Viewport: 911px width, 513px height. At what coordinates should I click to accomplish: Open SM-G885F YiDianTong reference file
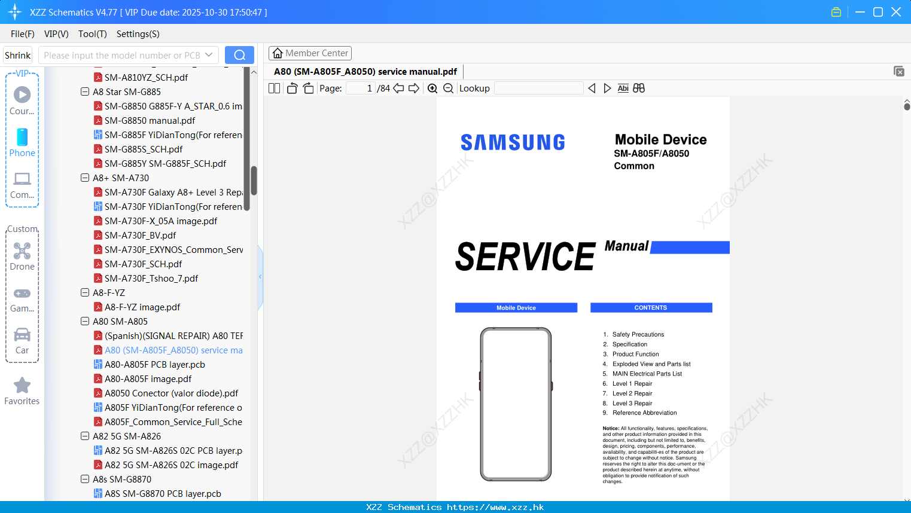(168, 135)
